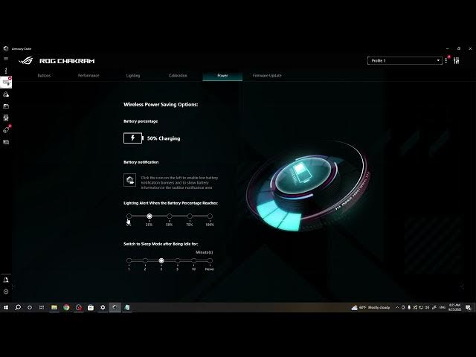Open the Home icon in the sidebar
Image resolution: width=476 pixels, height=357 pixels.
pos(6,71)
